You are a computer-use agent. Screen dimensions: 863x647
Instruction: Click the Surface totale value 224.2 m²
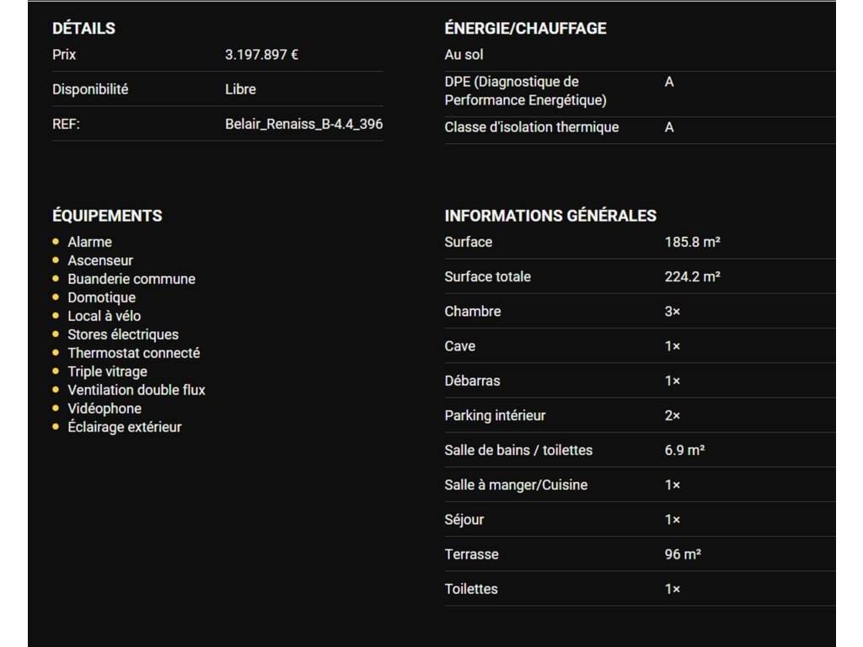[x=692, y=276]
